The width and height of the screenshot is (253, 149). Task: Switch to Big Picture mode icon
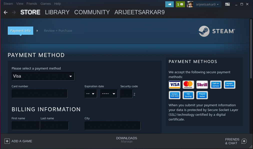[x=227, y=4]
